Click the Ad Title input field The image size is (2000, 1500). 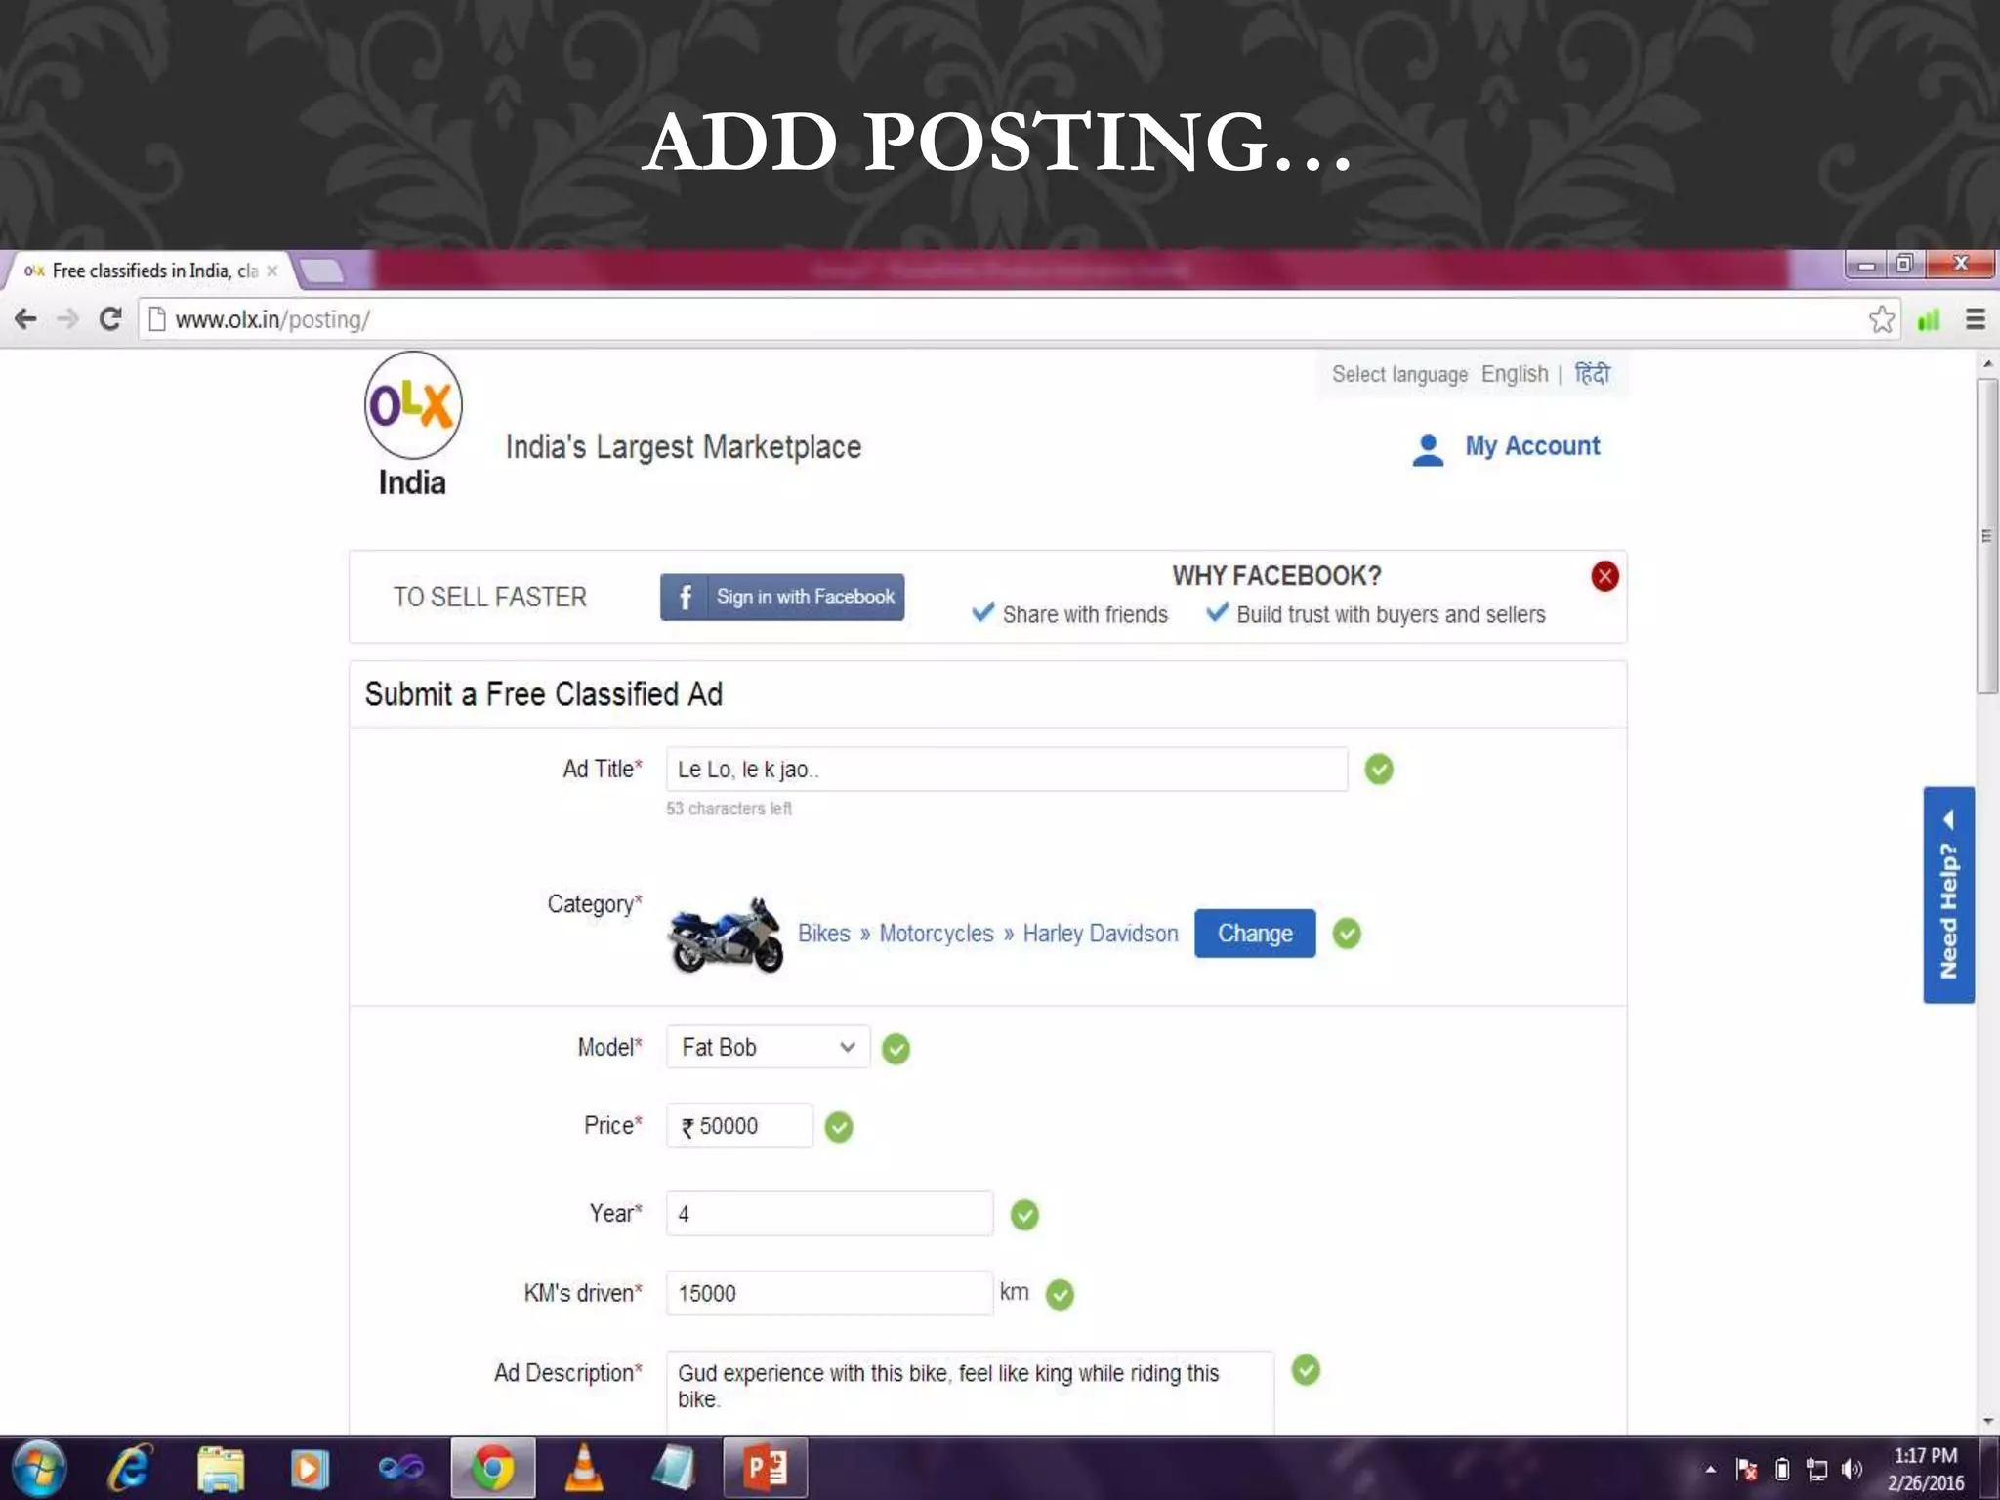pyautogui.click(x=1006, y=770)
